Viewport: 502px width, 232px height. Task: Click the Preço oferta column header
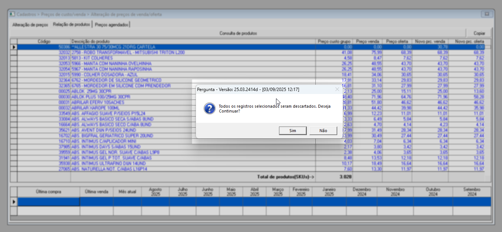(x=397, y=41)
